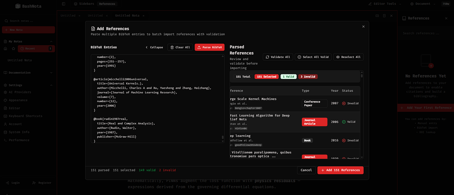Click the Register link
This screenshot has width=454, height=195.
(x=42, y=183)
